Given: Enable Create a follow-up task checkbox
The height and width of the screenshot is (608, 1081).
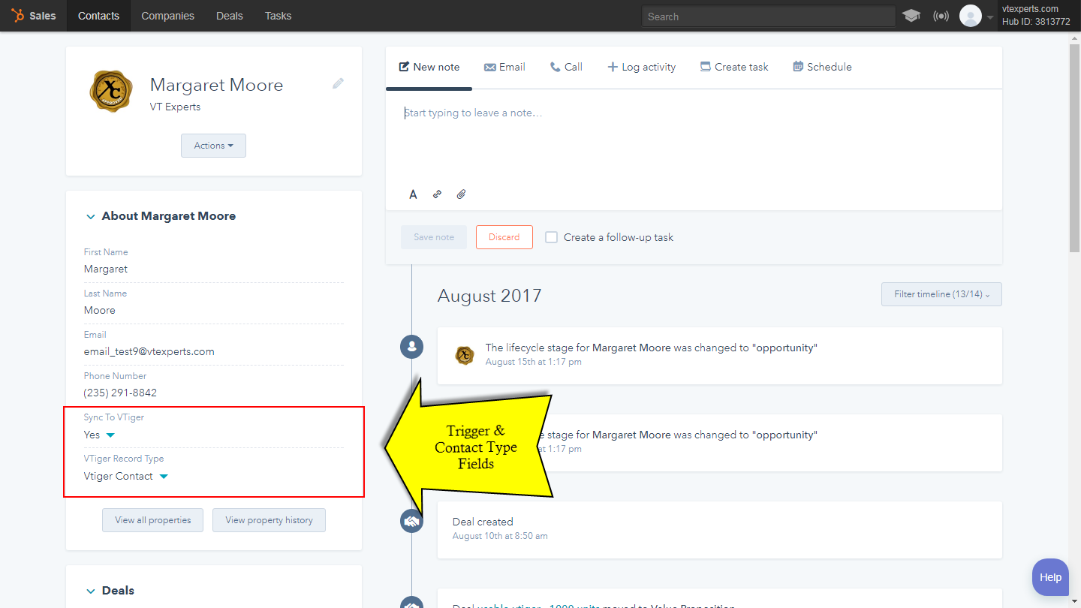Looking at the screenshot, I should pos(552,237).
